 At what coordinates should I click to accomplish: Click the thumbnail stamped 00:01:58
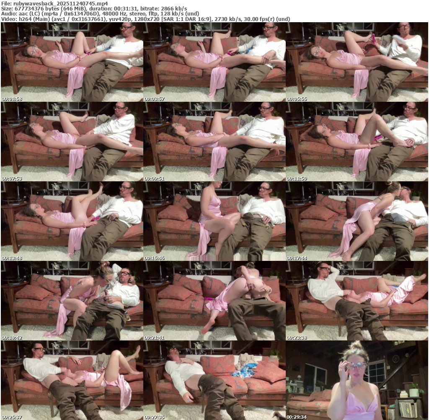72,62
